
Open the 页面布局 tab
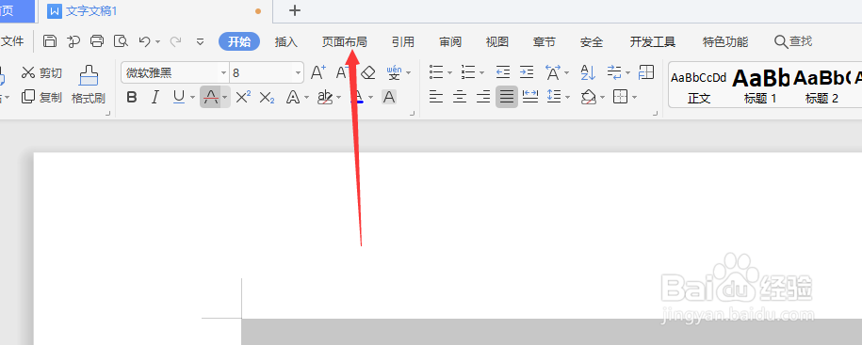point(344,41)
